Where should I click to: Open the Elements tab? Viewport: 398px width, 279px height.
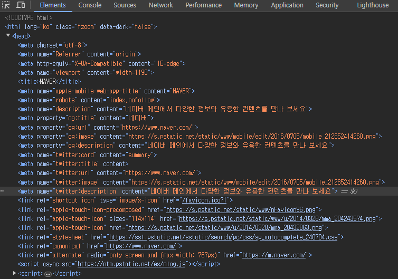click(53, 5)
